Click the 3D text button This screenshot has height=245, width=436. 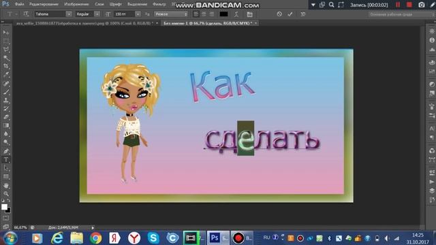click(x=302, y=14)
